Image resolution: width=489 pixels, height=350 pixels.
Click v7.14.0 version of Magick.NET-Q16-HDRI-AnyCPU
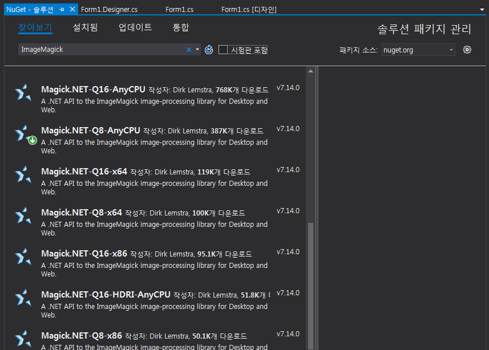pos(288,293)
